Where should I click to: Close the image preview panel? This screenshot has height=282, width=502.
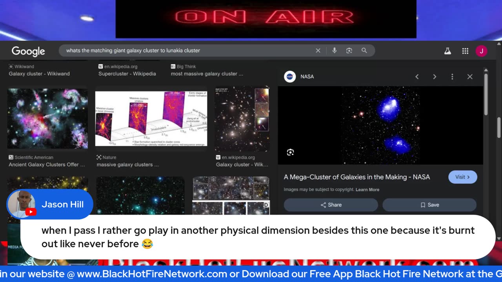[x=470, y=77]
